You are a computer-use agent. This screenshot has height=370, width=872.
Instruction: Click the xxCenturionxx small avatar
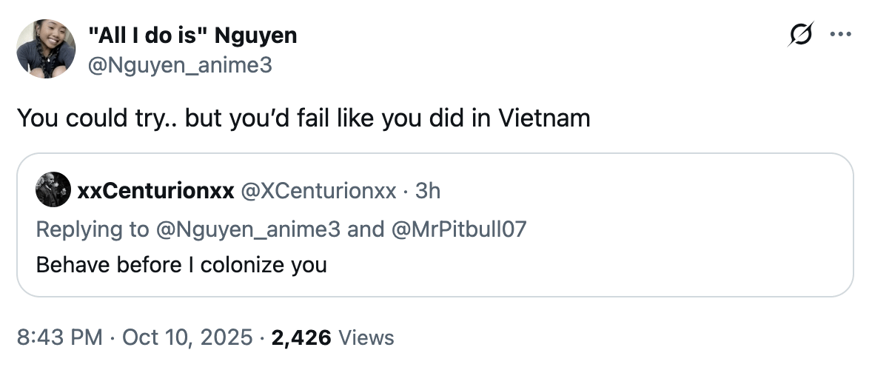(53, 191)
